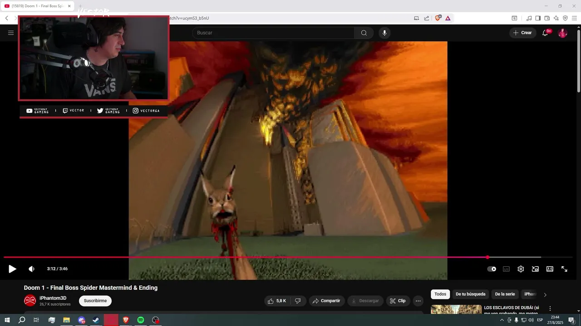The height and width of the screenshot is (326, 581).
Task: Open Brave browser taskbar icon
Action: pos(126,320)
